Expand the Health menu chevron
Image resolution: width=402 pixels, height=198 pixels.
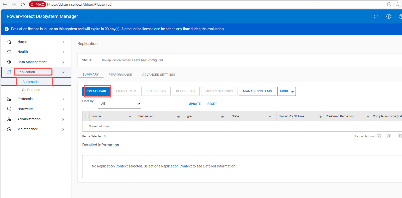pos(63,52)
